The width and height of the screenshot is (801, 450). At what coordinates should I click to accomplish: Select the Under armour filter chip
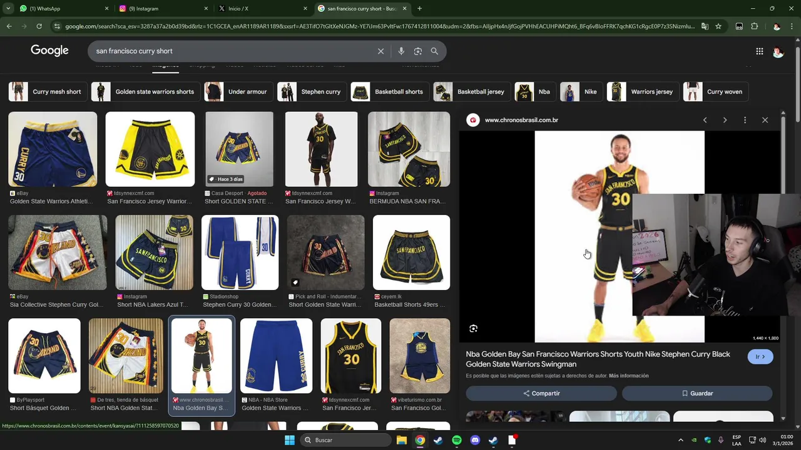pos(238,92)
